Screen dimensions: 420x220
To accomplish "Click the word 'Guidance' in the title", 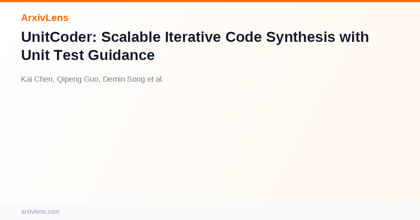I will pyautogui.click(x=121, y=55).
